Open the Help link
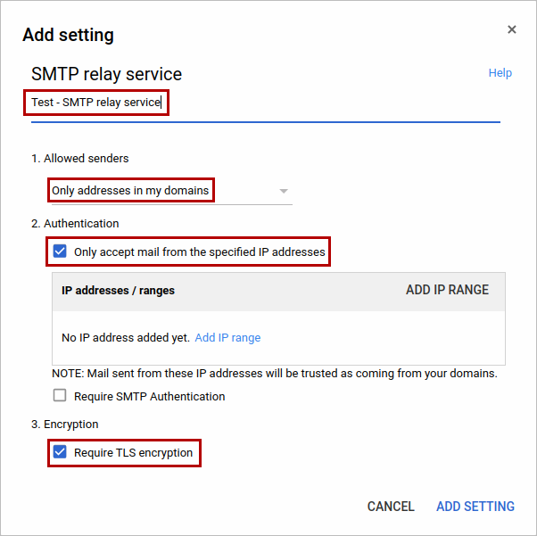Image resolution: width=537 pixels, height=536 pixels. [500, 73]
